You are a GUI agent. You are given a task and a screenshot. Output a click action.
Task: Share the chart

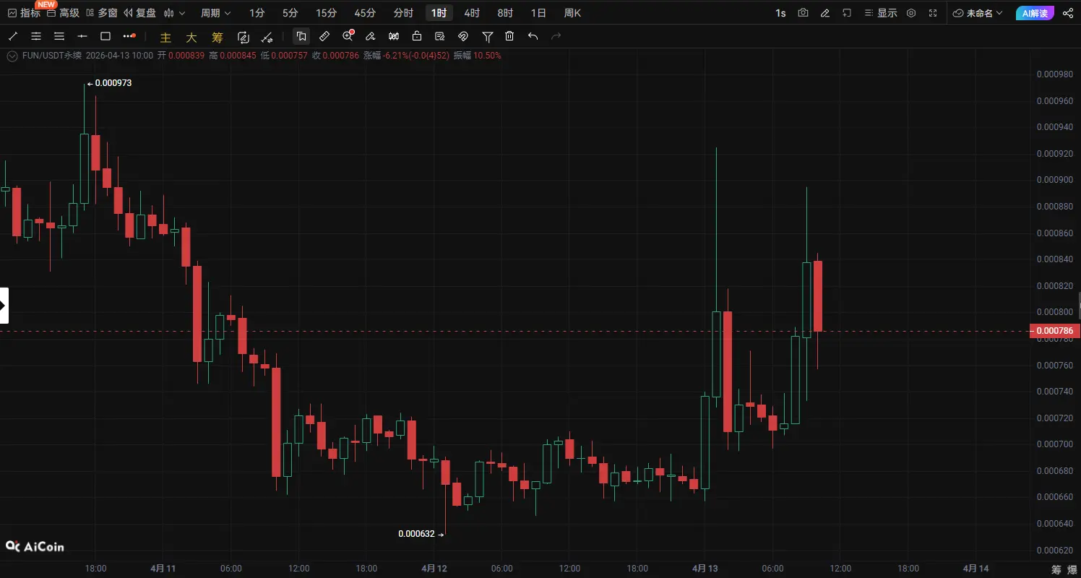(1068, 13)
